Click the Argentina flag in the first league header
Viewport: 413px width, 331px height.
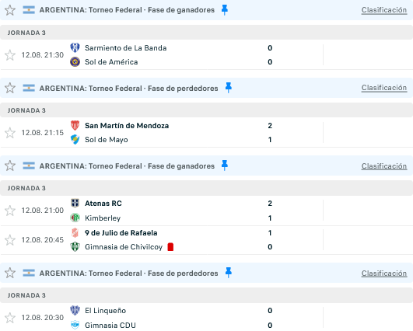29,10
